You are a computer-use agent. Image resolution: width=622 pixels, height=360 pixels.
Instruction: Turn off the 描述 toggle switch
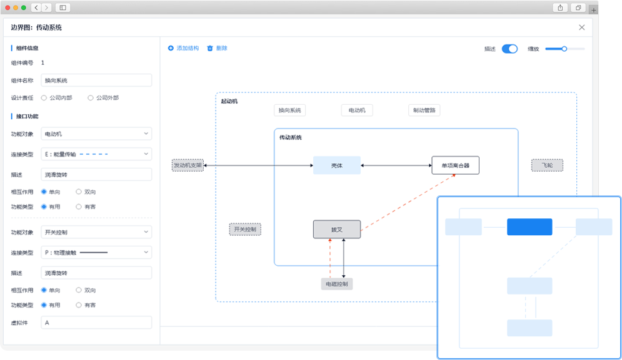pos(509,49)
